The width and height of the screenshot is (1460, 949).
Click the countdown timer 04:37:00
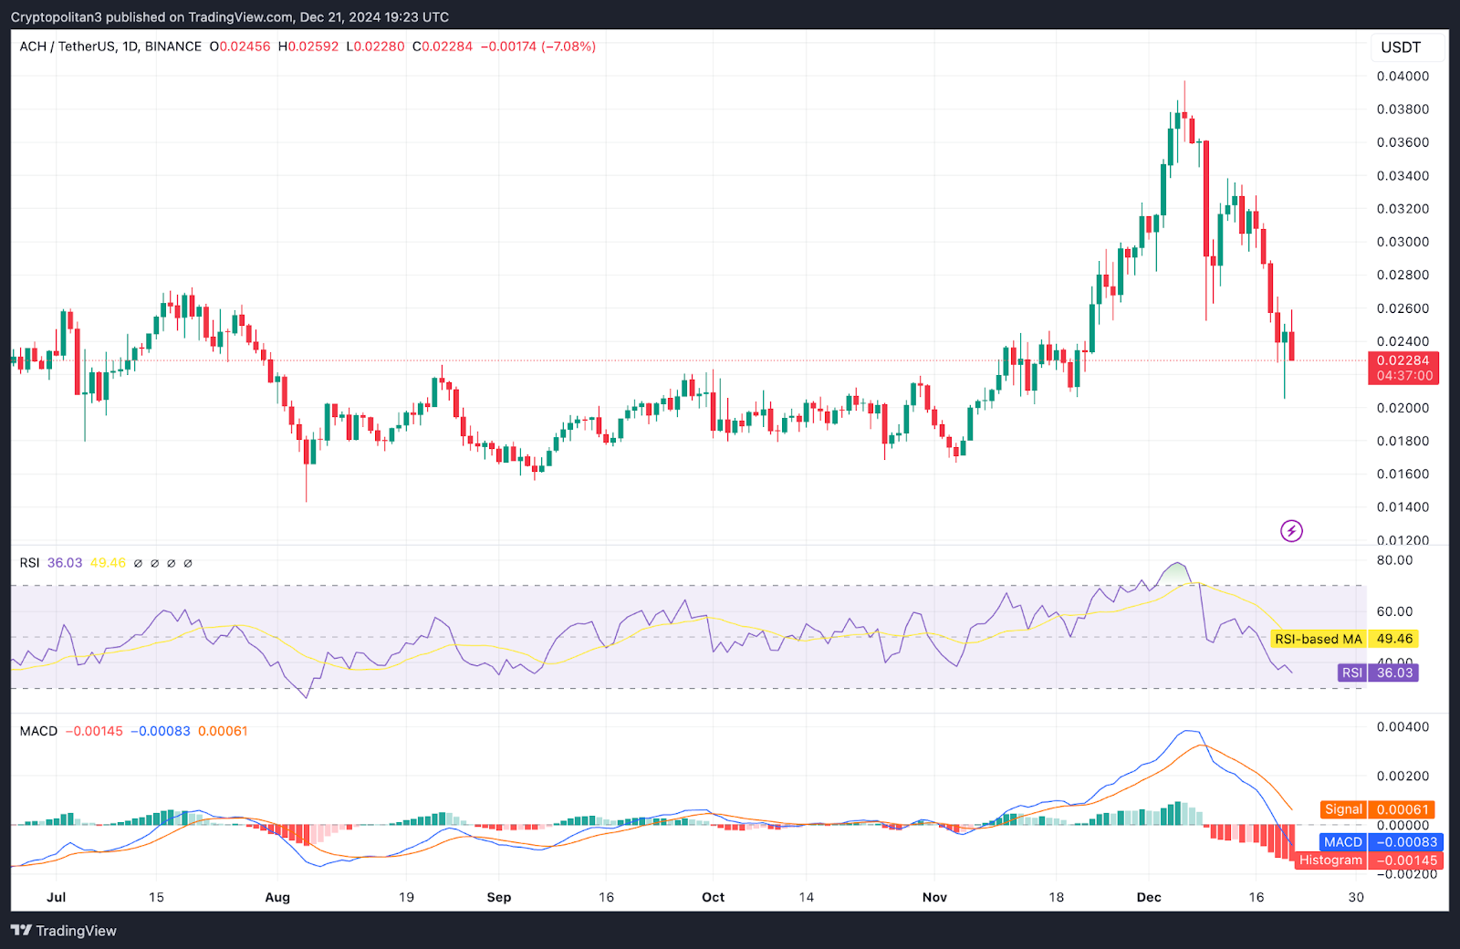pyautogui.click(x=1403, y=376)
